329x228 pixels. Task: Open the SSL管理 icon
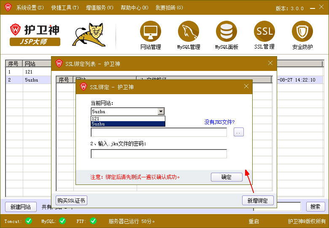pos(264,32)
